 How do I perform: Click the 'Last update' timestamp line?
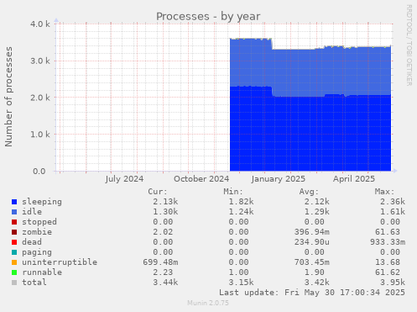coord(312,293)
